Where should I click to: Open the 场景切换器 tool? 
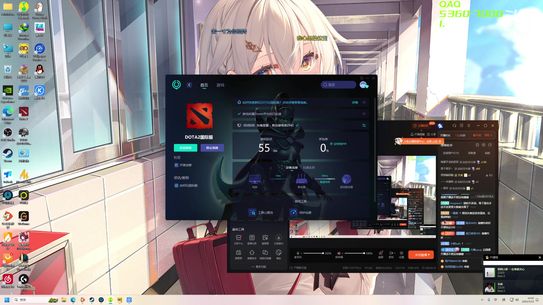(265, 254)
